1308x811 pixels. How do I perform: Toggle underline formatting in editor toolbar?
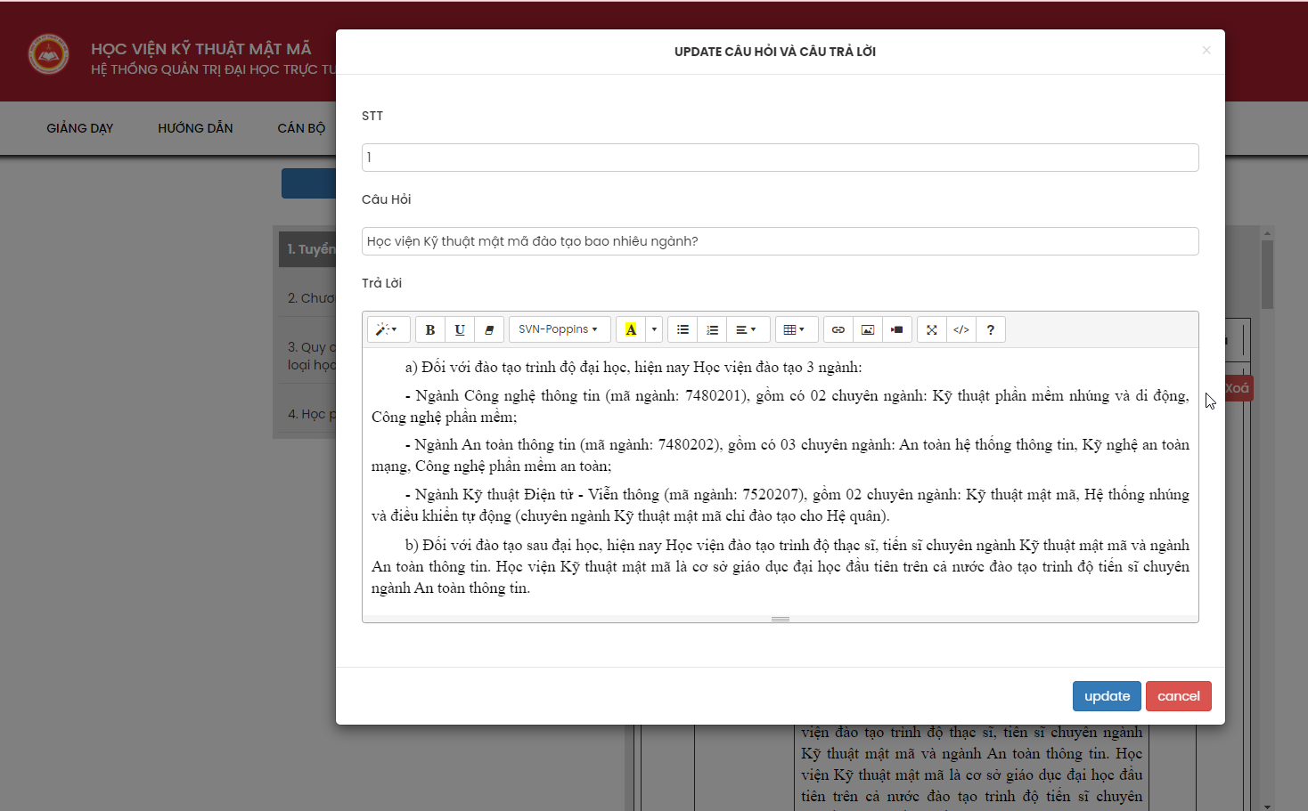tap(460, 329)
